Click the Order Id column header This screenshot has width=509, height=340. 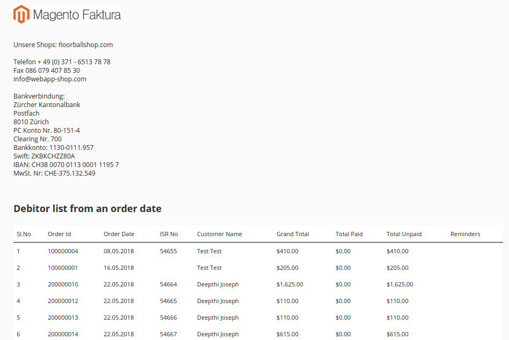(x=59, y=234)
